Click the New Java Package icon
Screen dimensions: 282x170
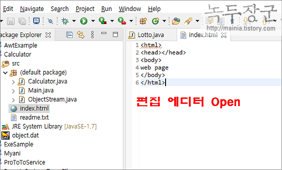143,21
